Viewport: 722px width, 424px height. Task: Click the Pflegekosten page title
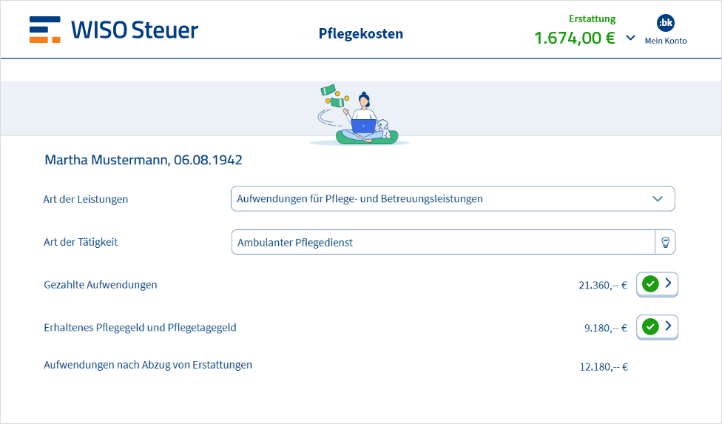pyautogui.click(x=361, y=33)
